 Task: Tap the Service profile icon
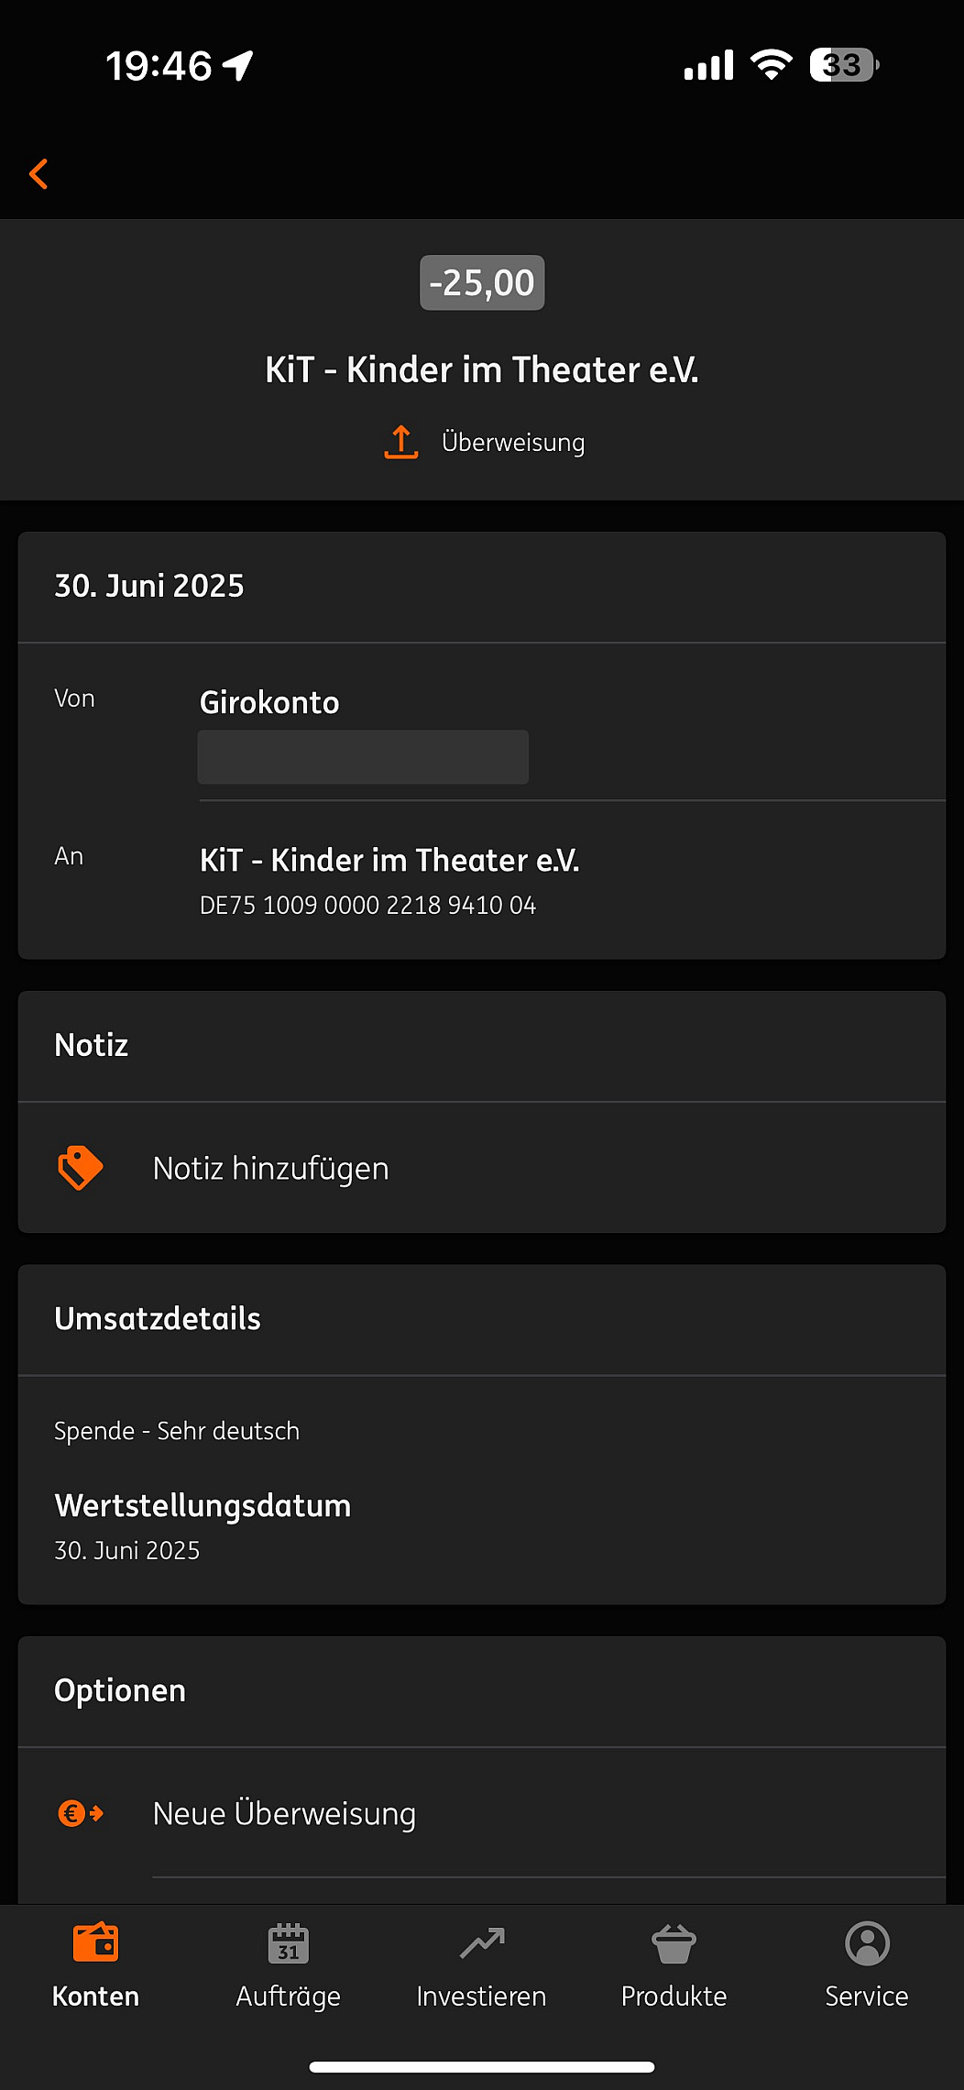point(867,1943)
